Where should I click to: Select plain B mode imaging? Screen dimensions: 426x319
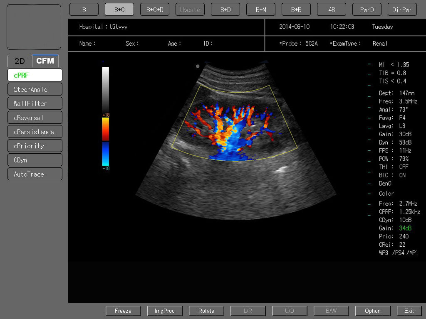click(84, 10)
